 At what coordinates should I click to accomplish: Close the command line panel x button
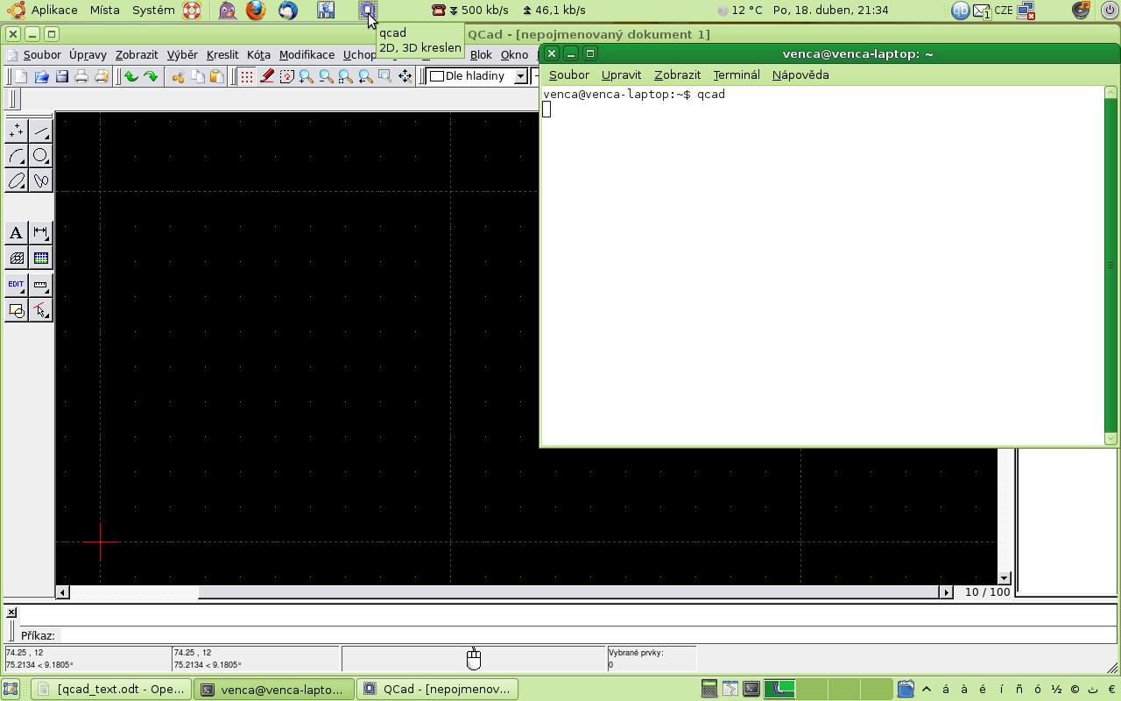[11, 612]
